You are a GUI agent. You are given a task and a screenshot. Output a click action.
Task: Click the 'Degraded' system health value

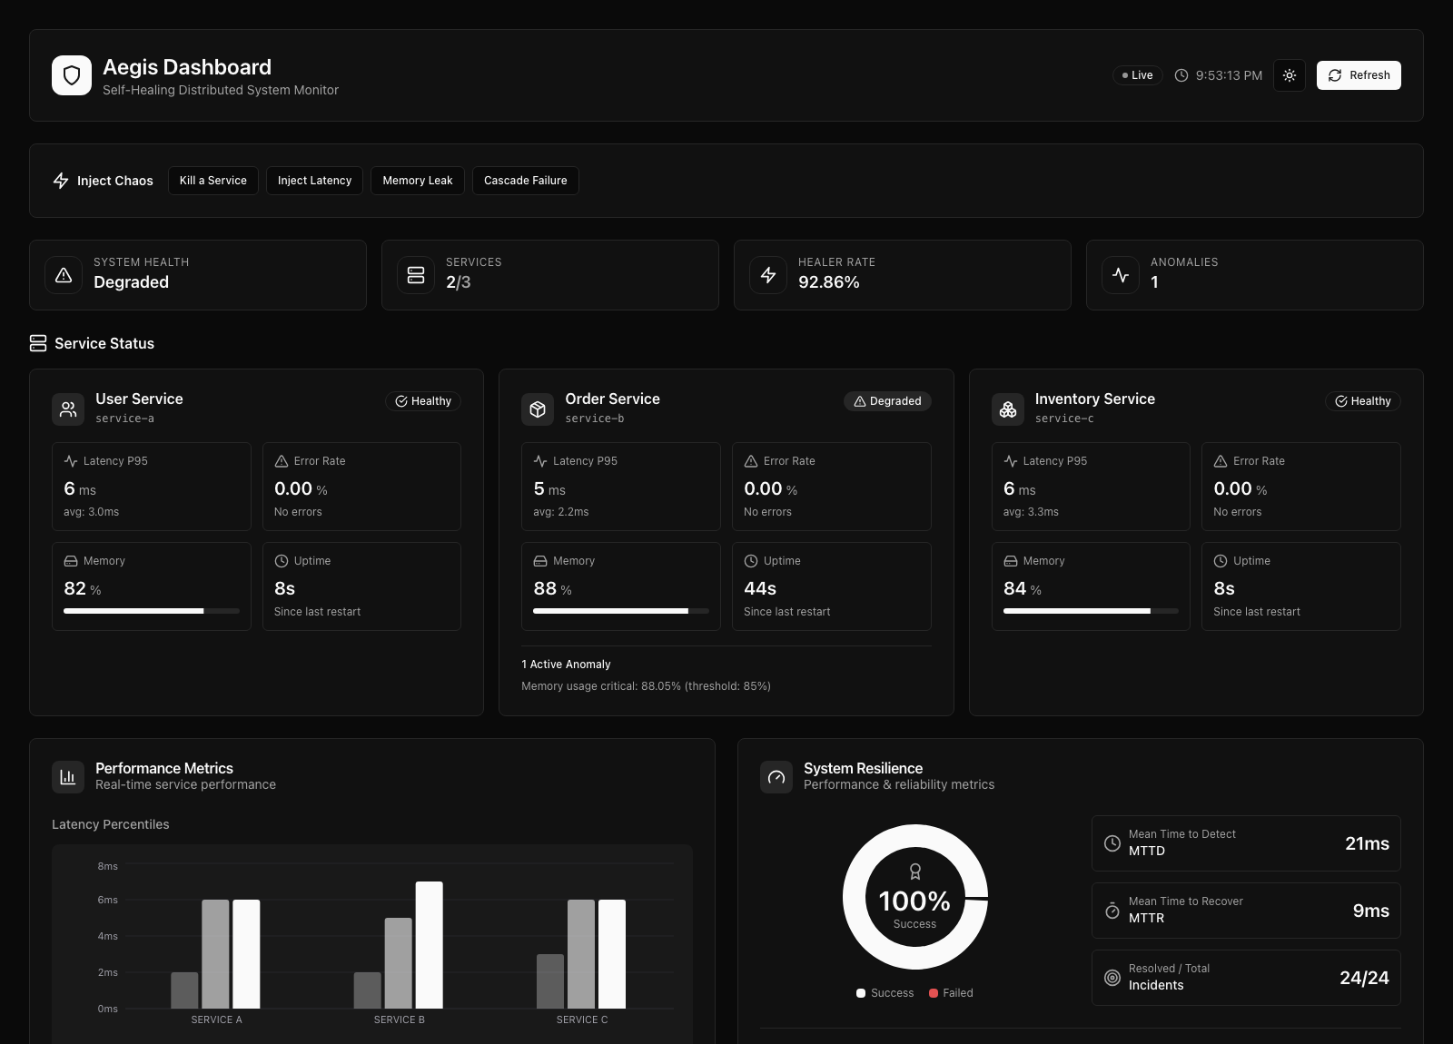click(x=131, y=282)
